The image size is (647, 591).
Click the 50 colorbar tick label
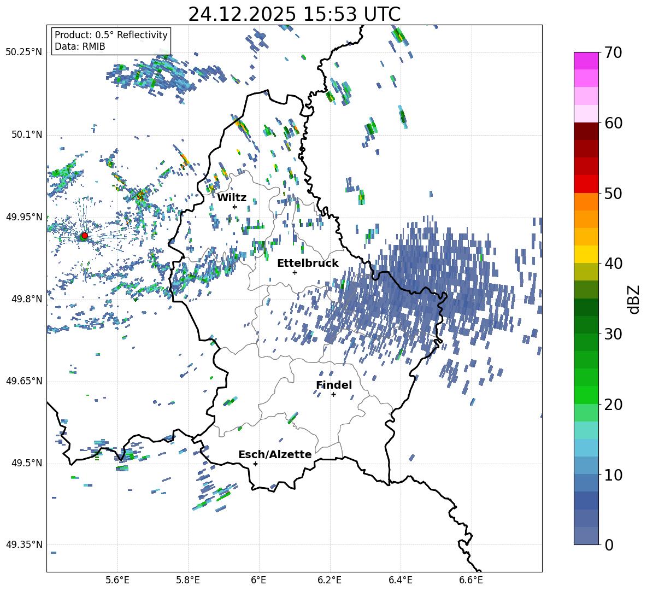pos(613,194)
